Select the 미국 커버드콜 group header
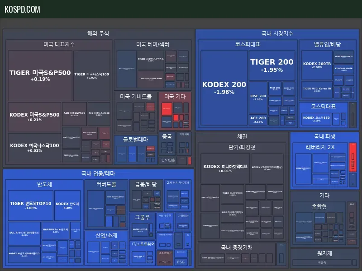362x271 pixels. tap(136, 97)
